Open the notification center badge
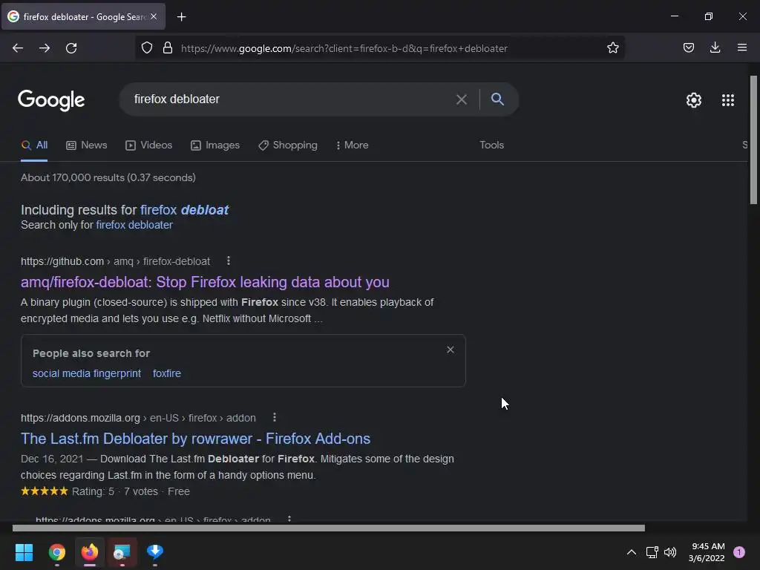 click(738, 551)
